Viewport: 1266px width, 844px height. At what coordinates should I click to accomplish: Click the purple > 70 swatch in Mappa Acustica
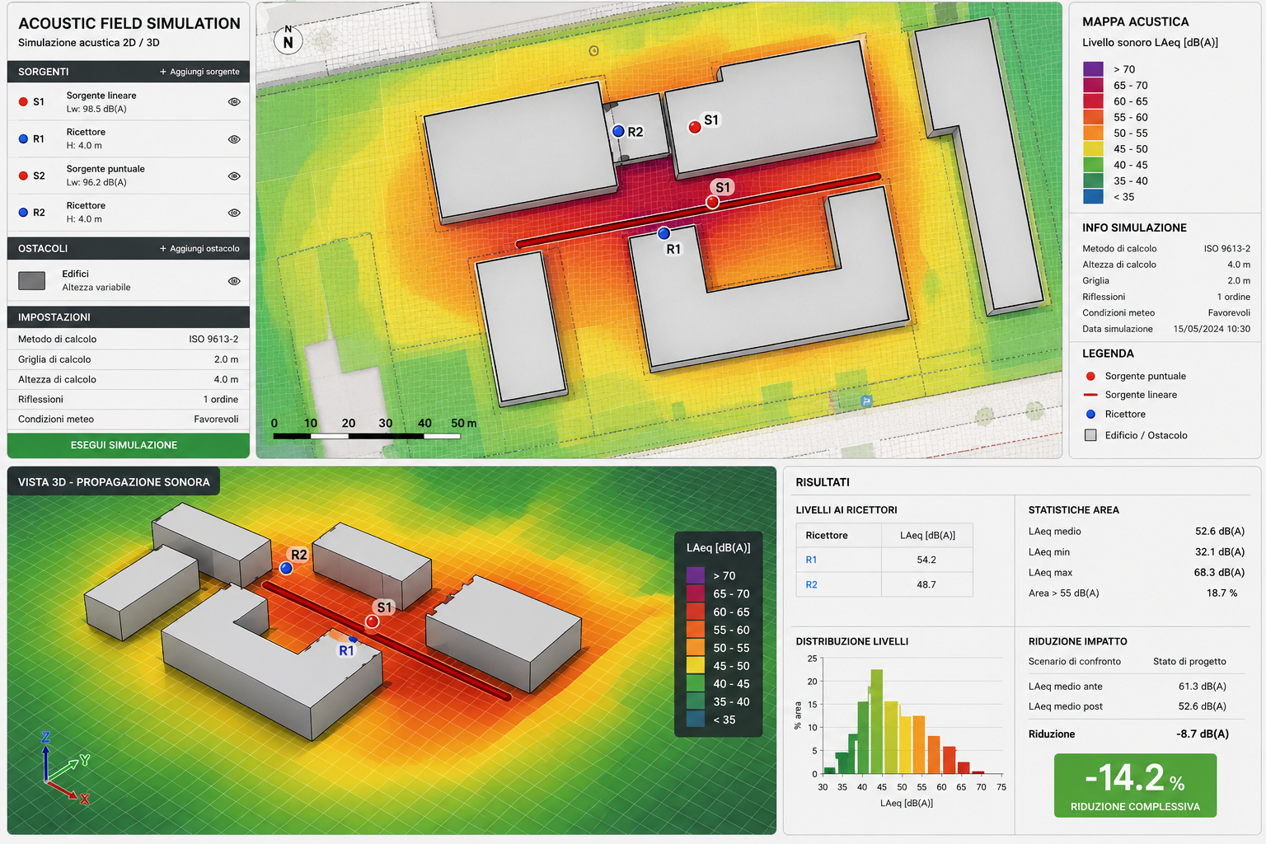[x=1093, y=69]
